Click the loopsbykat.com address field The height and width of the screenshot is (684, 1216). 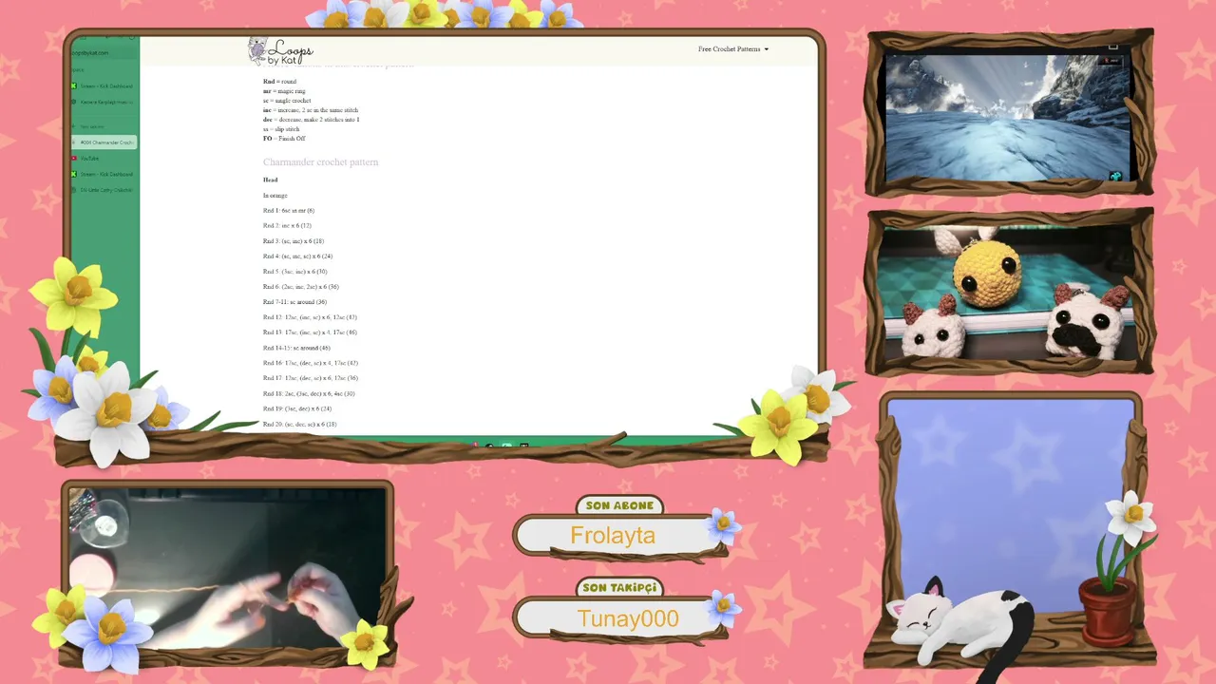103,53
